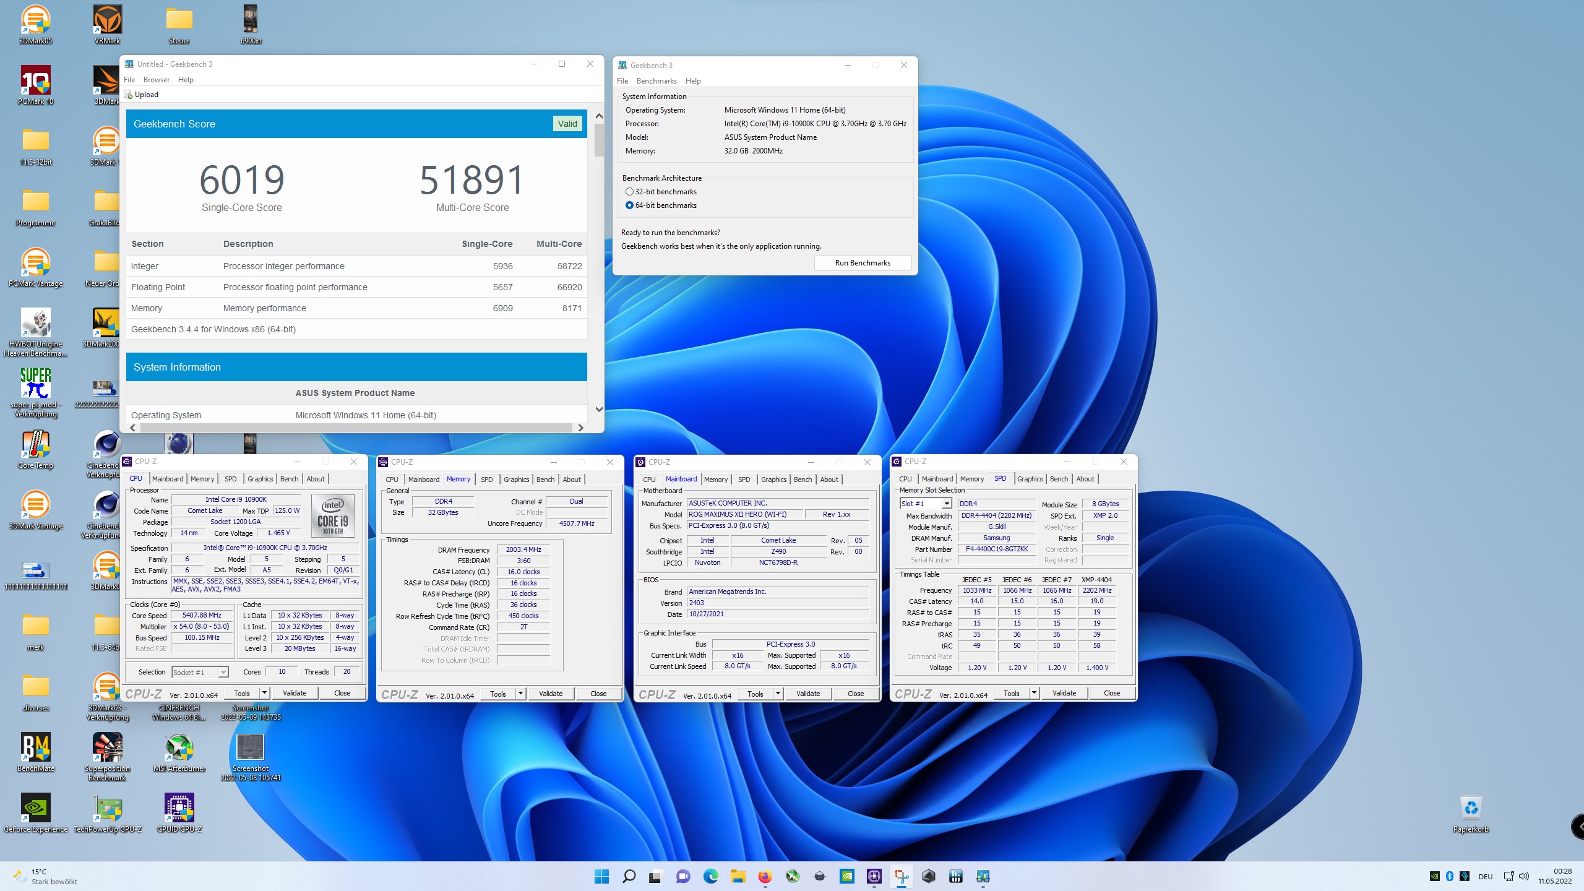Open the volume speaker tray icon
The width and height of the screenshot is (1584, 891).
[1523, 876]
